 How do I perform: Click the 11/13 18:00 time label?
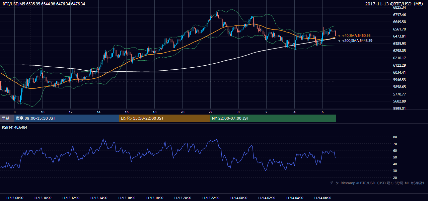point(154,198)
